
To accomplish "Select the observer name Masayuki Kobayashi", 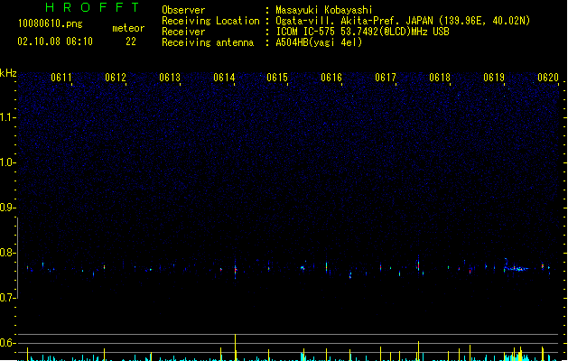I will [x=324, y=10].
